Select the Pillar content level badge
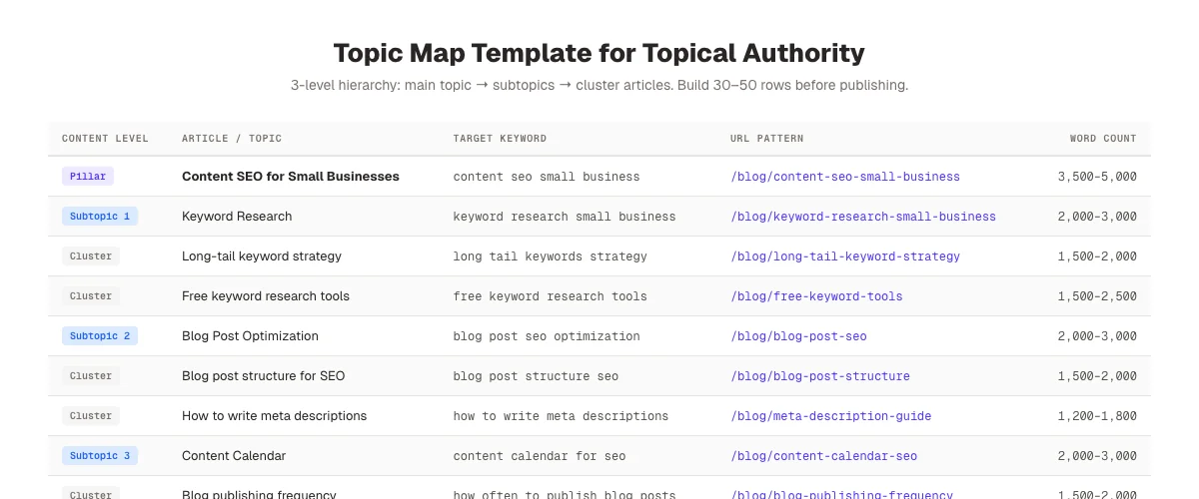 pyautogui.click(x=88, y=177)
